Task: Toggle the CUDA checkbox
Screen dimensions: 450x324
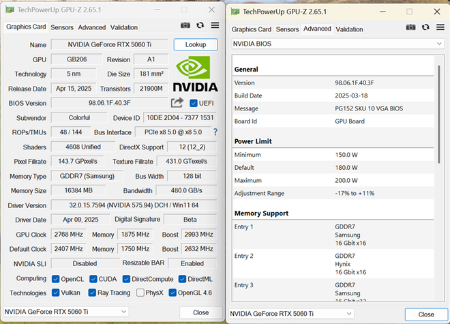Action: pyautogui.click(x=95, y=278)
